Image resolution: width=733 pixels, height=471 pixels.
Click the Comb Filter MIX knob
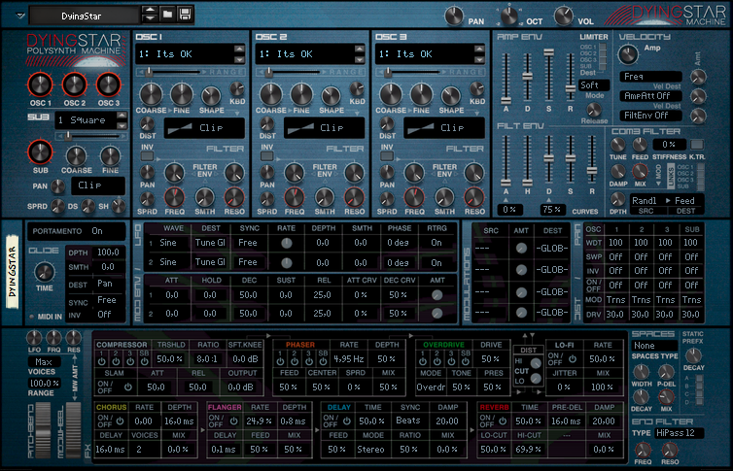click(x=640, y=172)
